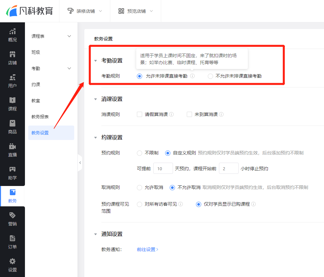
Task: Select 不限制 booking rule radio
Action: click(x=140, y=153)
